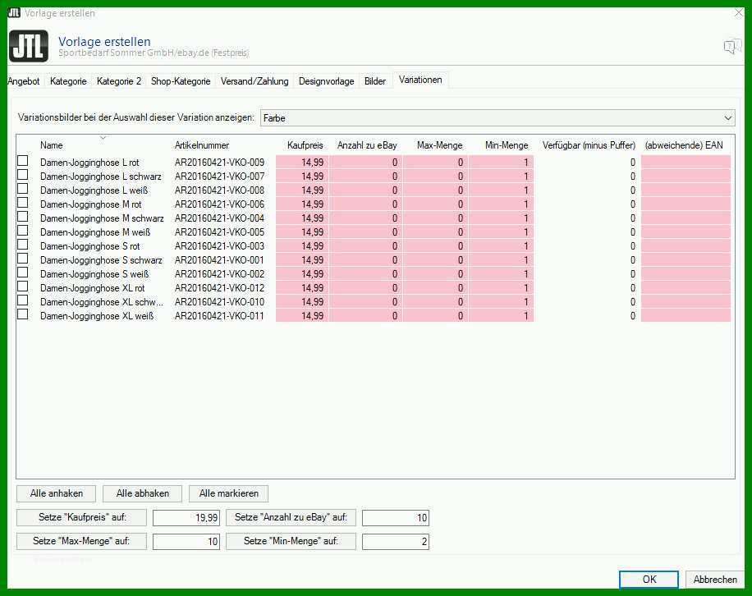Click the Kaufpreis value field showing 19,99
This screenshot has height=596, width=752.
[186, 518]
